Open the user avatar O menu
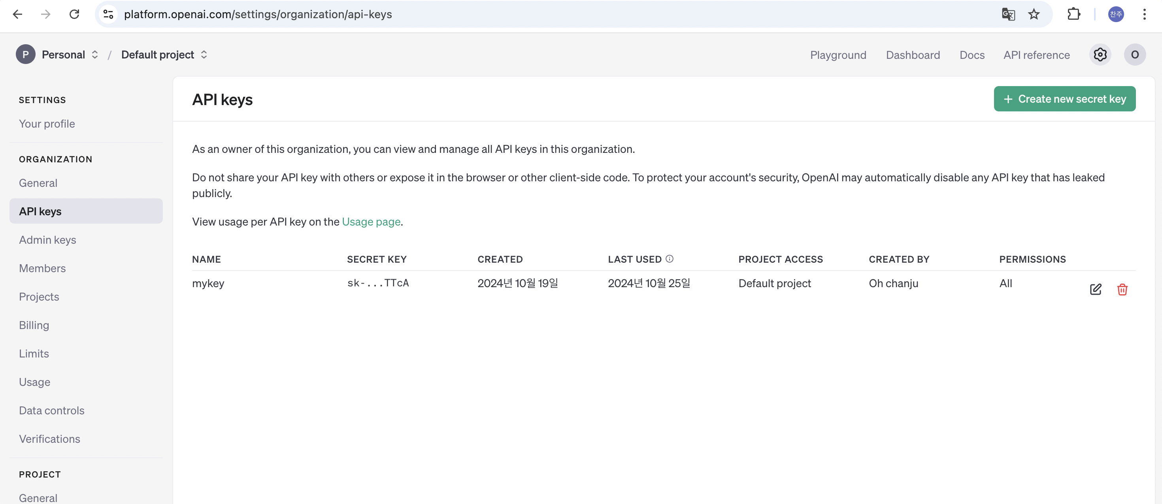The height and width of the screenshot is (504, 1162). pyautogui.click(x=1134, y=55)
